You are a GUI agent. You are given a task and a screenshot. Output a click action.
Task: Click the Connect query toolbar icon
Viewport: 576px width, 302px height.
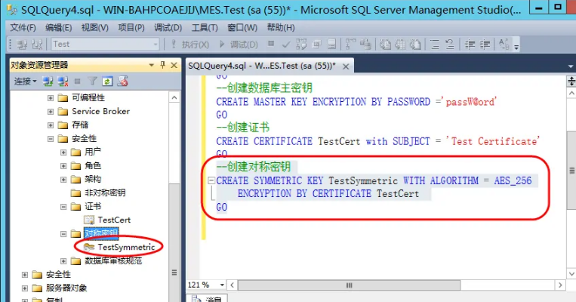point(22,45)
